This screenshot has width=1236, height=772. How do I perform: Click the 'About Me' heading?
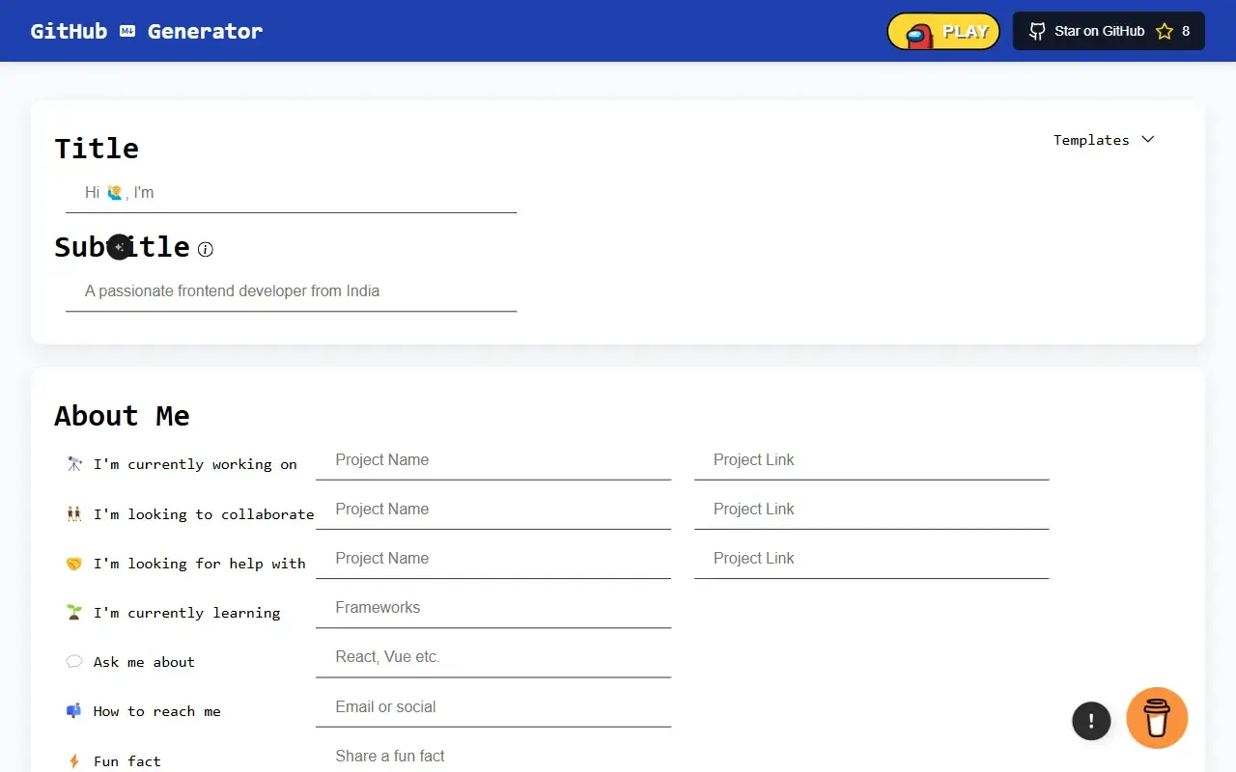pyautogui.click(x=122, y=416)
